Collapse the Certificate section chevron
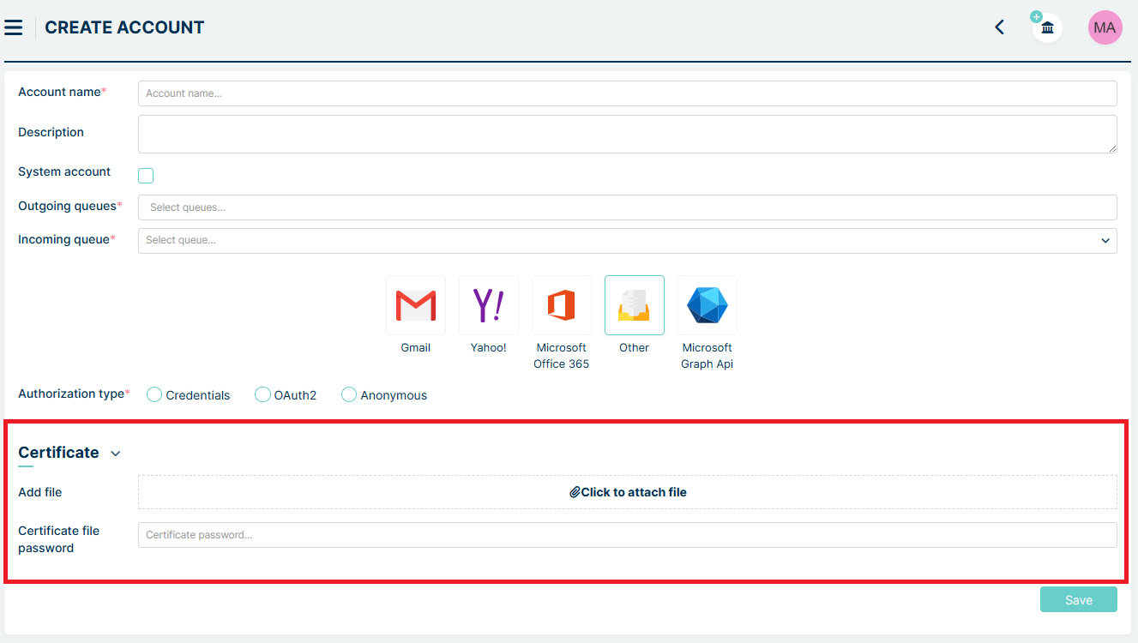This screenshot has width=1138, height=643. (116, 454)
